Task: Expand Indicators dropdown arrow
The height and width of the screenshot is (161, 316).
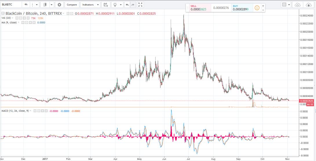Action: [x=98, y=5]
